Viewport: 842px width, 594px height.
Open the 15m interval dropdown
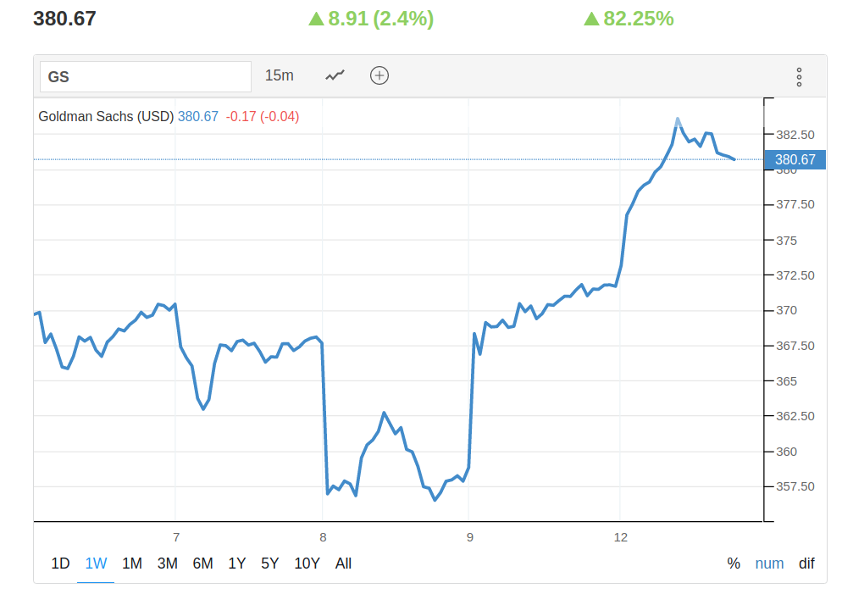click(x=279, y=75)
